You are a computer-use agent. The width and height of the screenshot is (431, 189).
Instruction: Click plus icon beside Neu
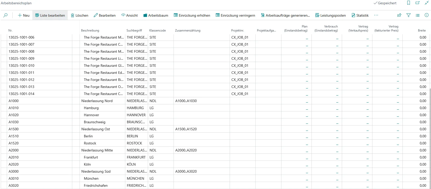click(x=20, y=15)
